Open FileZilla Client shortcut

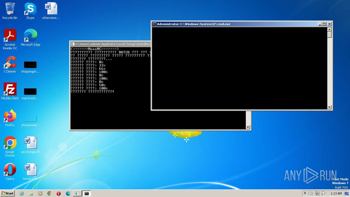[10, 91]
